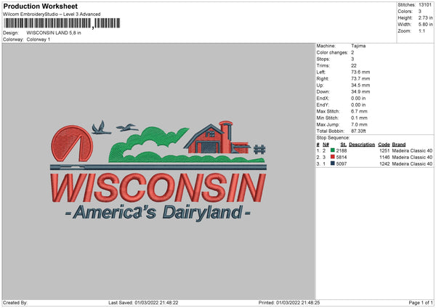Select the 'Production Worksheet' title

point(40,6)
